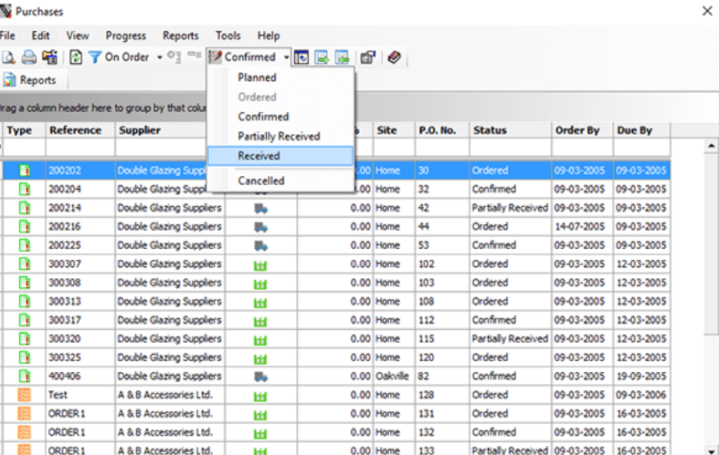Open the On Order filter dropdown arrow
Viewport: 719px width, 455px height.
point(160,57)
